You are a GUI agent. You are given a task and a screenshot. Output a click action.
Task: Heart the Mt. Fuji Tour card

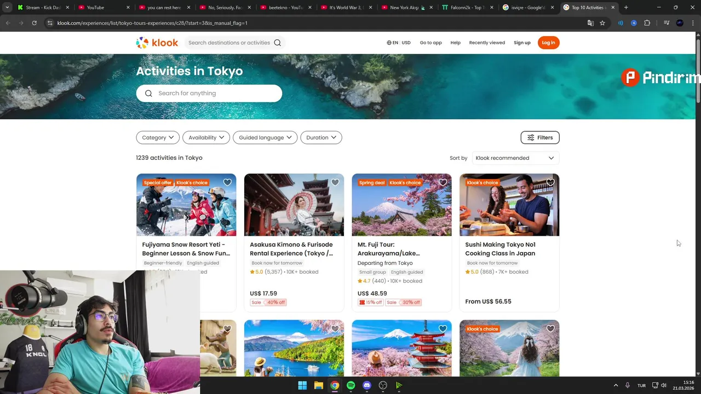[443, 182]
